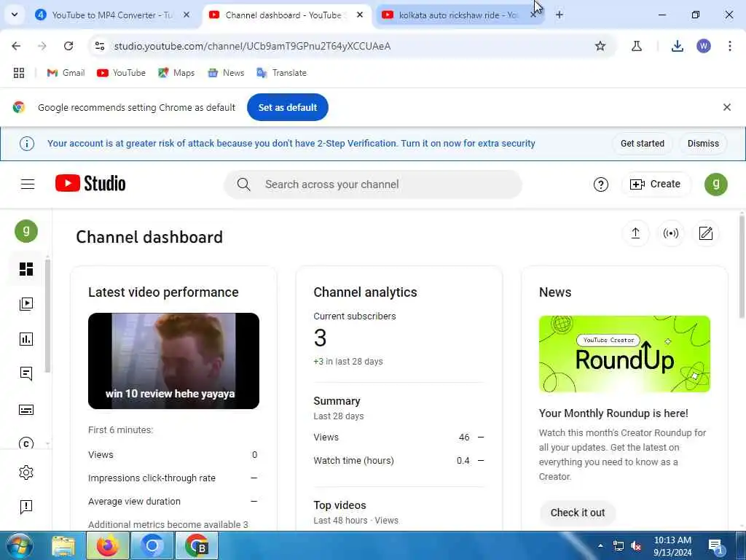Click the Go live broadcast icon

point(671,233)
